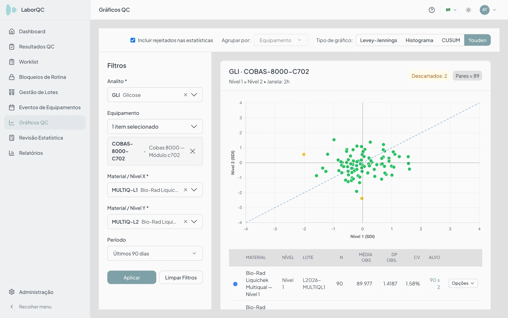Expand the Material / Nível X dropdown arrow
Viewport: 508px width, 318px height.
194,190
